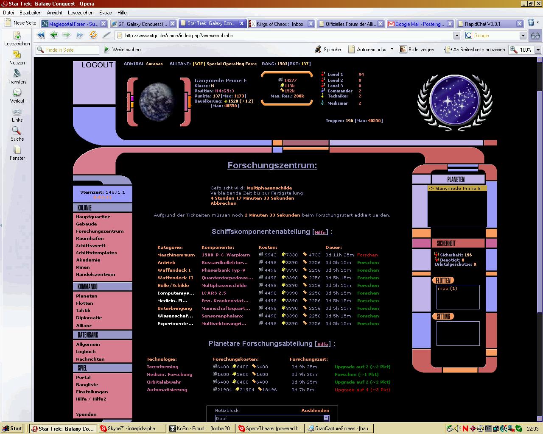Click Abbrechen to cancel current research
543x434 pixels.
pyautogui.click(x=223, y=203)
